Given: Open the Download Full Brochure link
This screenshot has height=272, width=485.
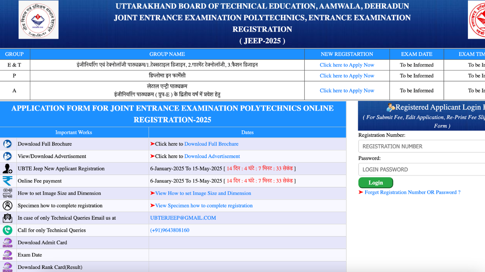Looking at the screenshot, I should [x=211, y=144].
